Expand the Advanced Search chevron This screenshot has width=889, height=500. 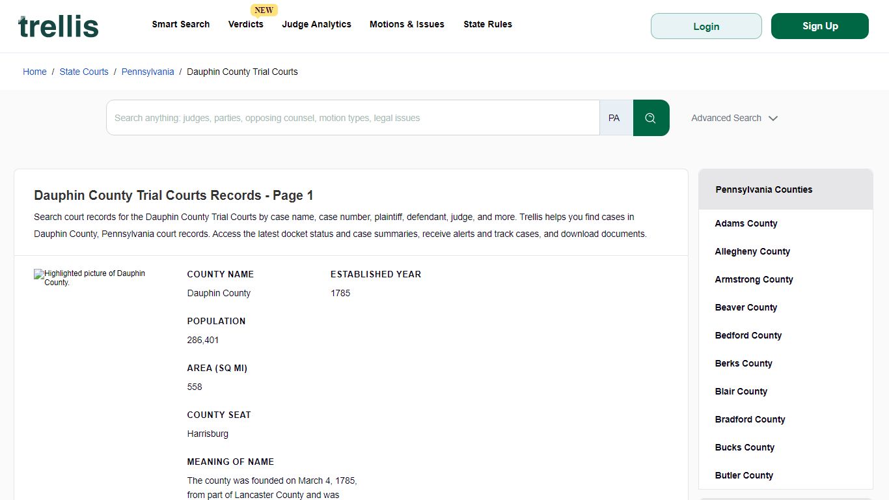(x=773, y=118)
